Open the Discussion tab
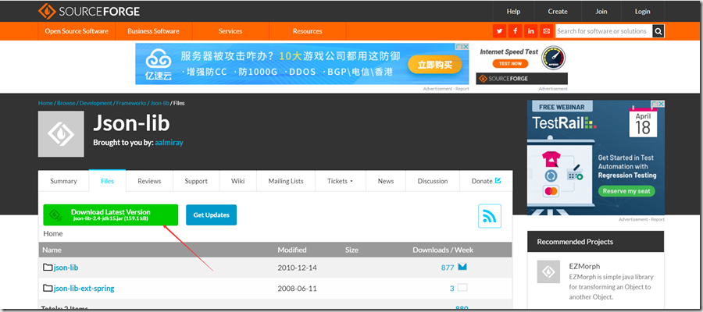The height and width of the screenshot is (312, 703). [433, 181]
